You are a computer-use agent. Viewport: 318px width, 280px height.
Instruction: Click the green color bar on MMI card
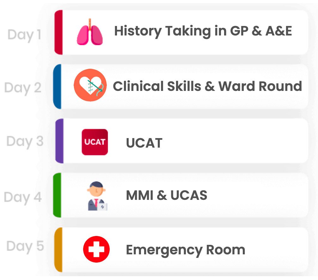pos(57,195)
